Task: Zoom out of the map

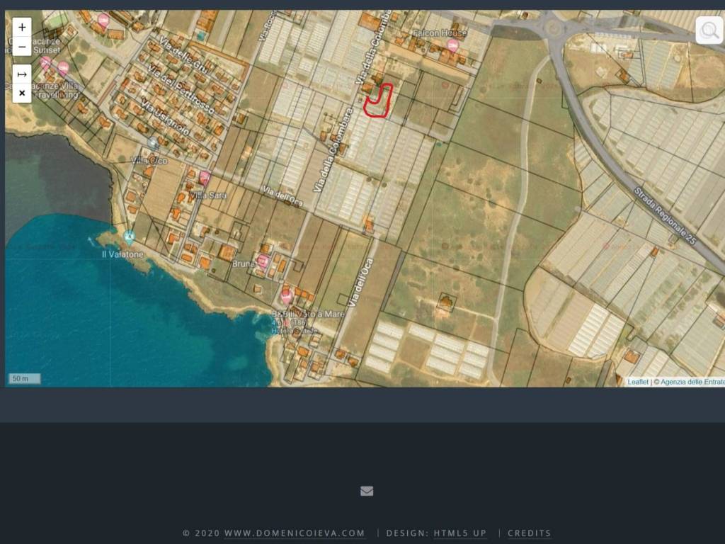Action: click(22, 47)
